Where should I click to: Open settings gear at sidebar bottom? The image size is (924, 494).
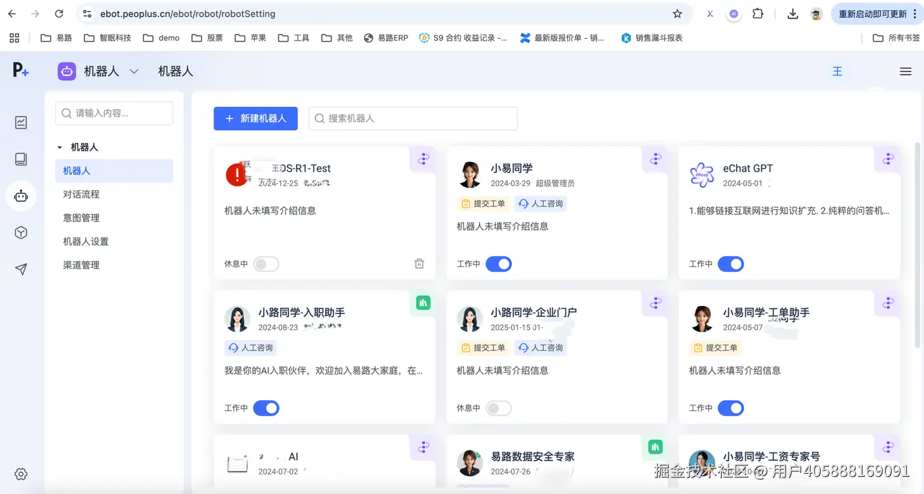click(21, 474)
